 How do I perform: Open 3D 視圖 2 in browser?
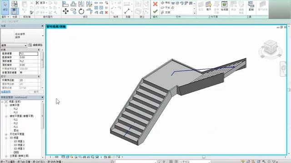pos(19,145)
